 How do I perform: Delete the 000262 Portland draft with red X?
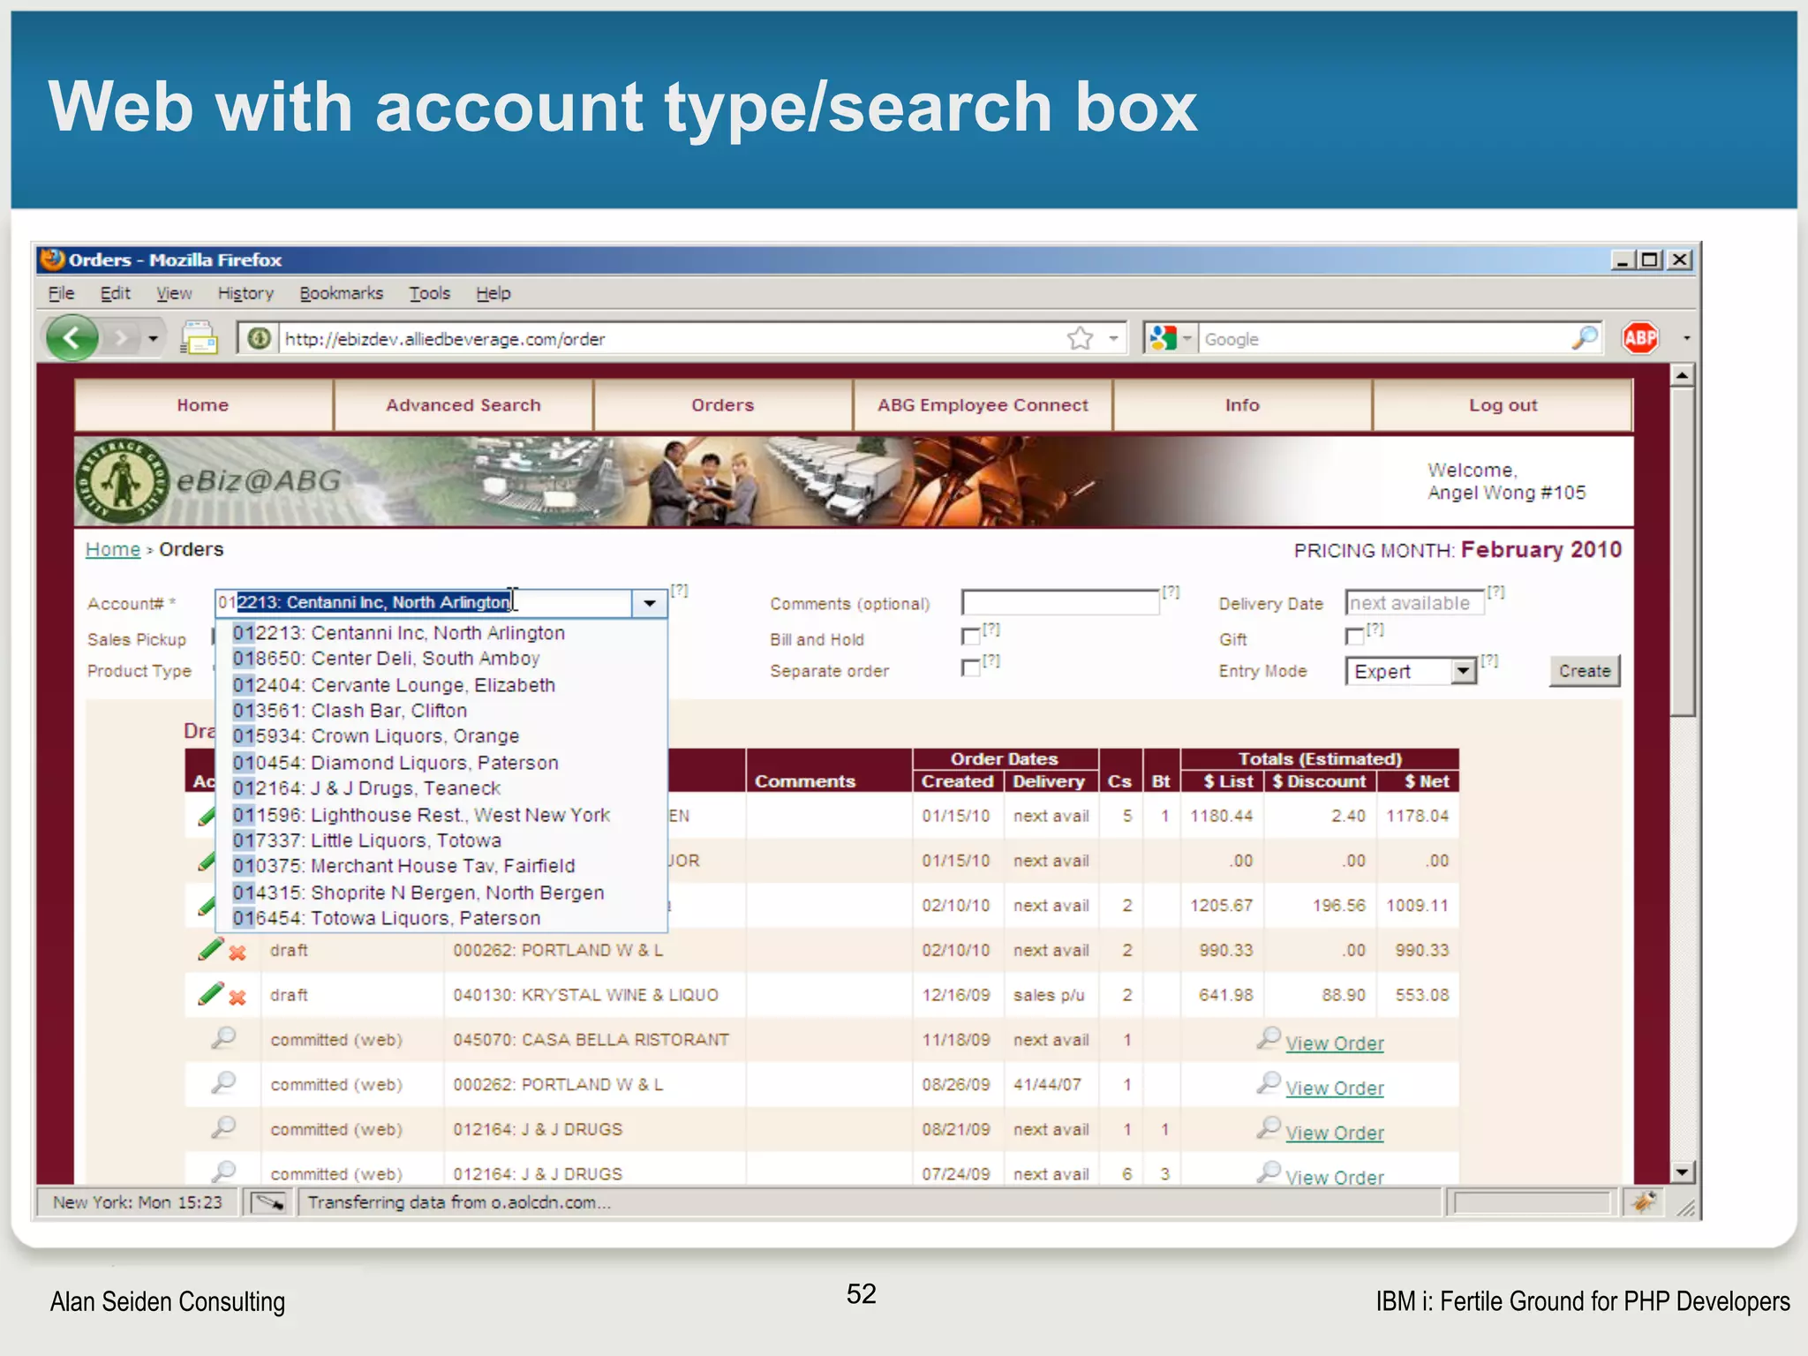point(237,953)
